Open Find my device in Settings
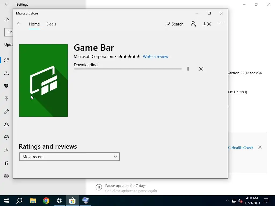Screen dimensions: 275x206 tap(6, 150)
